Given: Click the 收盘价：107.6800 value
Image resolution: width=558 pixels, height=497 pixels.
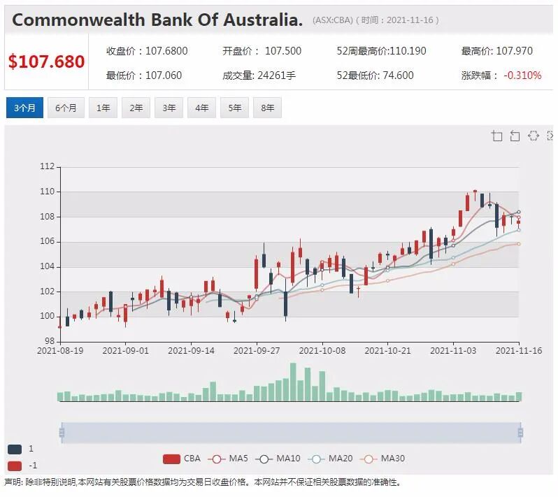Looking at the screenshot, I should [147, 51].
